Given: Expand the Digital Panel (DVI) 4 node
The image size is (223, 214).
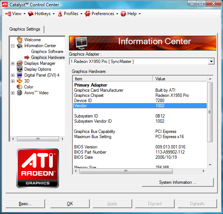Looking at the screenshot, I should coord(13,75).
